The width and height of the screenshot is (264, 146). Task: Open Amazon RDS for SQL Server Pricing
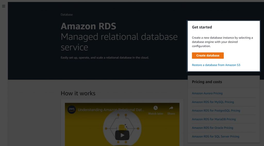pos(216,136)
